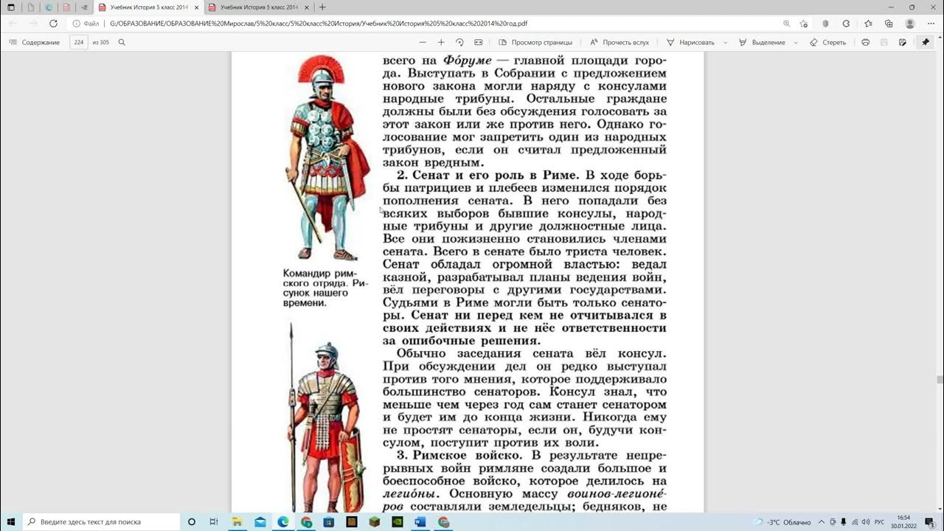944x531 pixels.
Task: Add this page to favorites
Action: coord(804,24)
